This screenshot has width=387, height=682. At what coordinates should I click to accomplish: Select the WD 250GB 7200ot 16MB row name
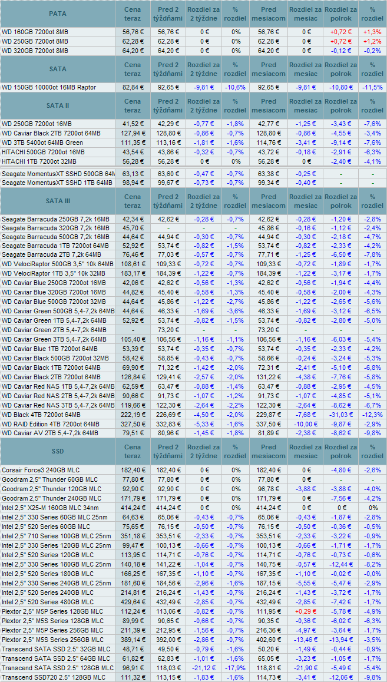click(x=37, y=123)
